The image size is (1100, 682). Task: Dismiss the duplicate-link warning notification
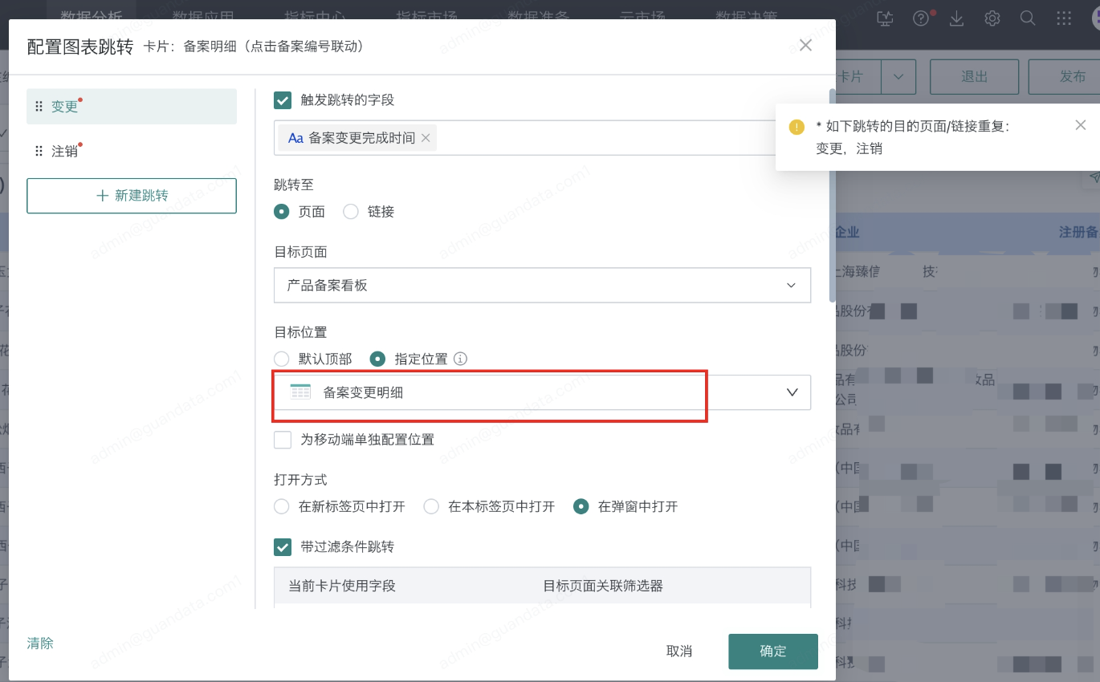coord(1080,124)
